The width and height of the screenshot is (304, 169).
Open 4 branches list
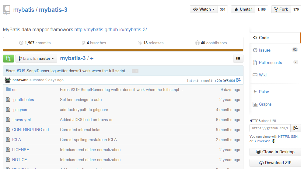point(94,43)
